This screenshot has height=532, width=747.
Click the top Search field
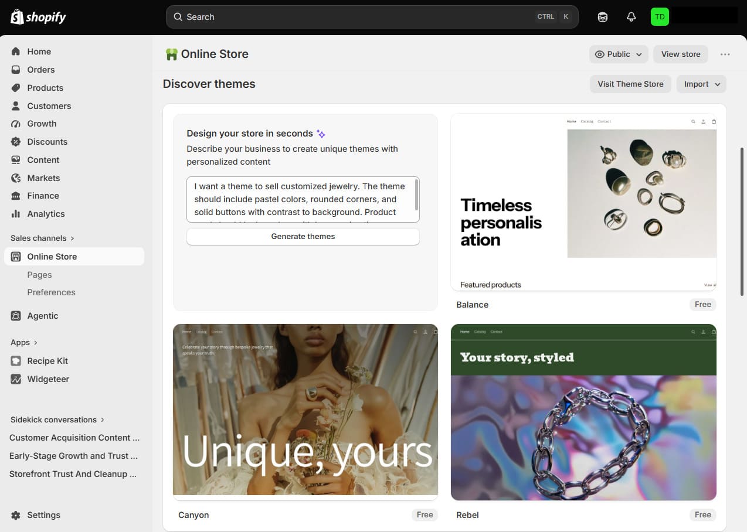click(372, 17)
